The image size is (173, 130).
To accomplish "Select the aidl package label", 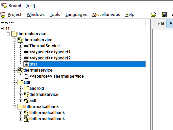I will [x=27, y=82].
